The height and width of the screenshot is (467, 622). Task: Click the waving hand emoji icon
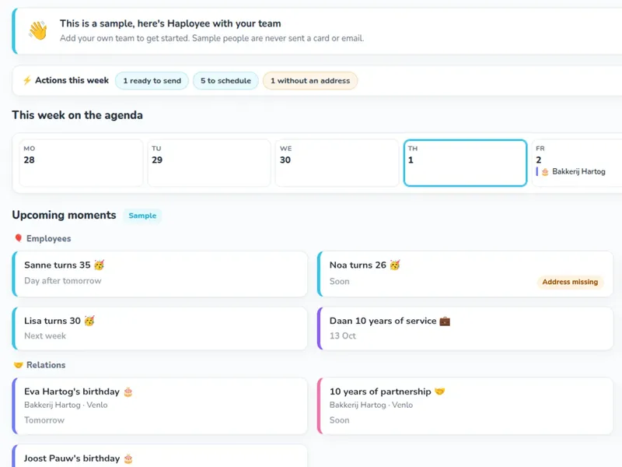click(x=38, y=30)
